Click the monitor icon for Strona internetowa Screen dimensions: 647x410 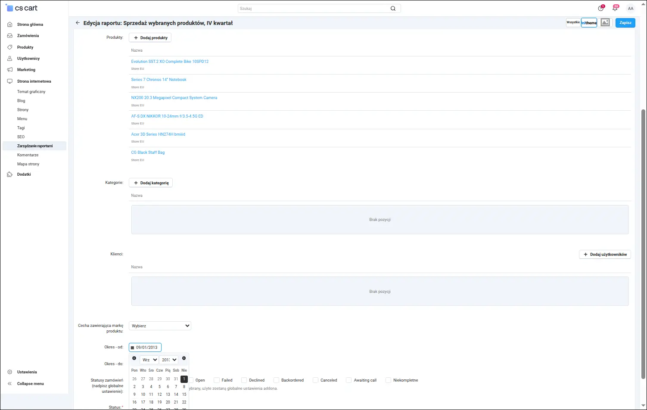coord(10,81)
